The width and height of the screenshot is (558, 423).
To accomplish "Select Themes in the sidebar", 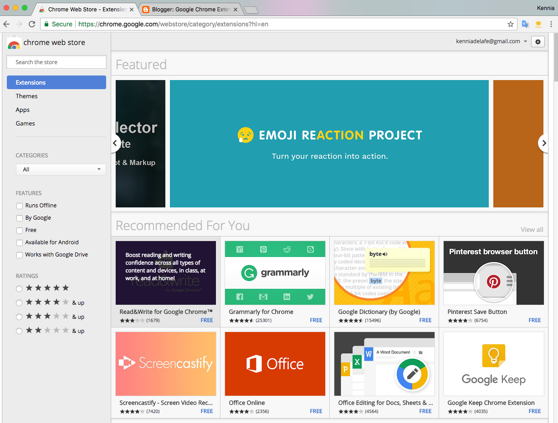I will [x=26, y=96].
